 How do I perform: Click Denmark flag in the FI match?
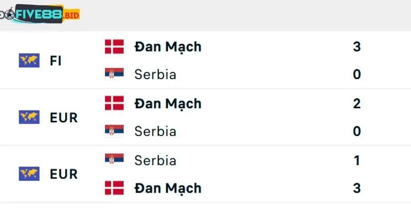point(114,47)
